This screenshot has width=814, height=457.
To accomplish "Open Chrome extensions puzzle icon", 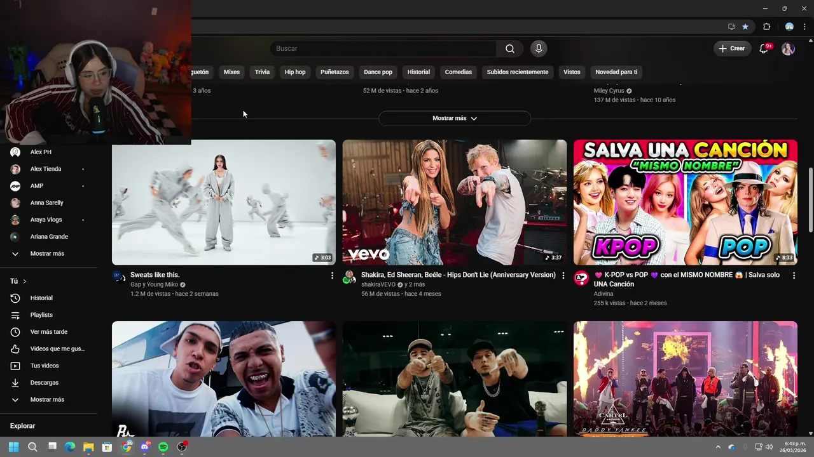I will [x=766, y=27].
